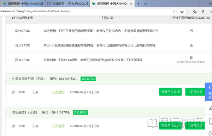The width and height of the screenshot is (212, 136).
Task: Switch to first 课程管理 browser tab
Action: 23,4
